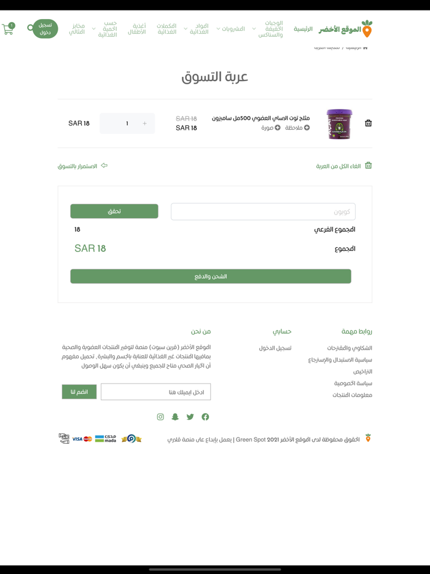The width and height of the screenshot is (430, 574).
Task: Click the carrot logo of الموقع الأخضر
Action: 367,28
